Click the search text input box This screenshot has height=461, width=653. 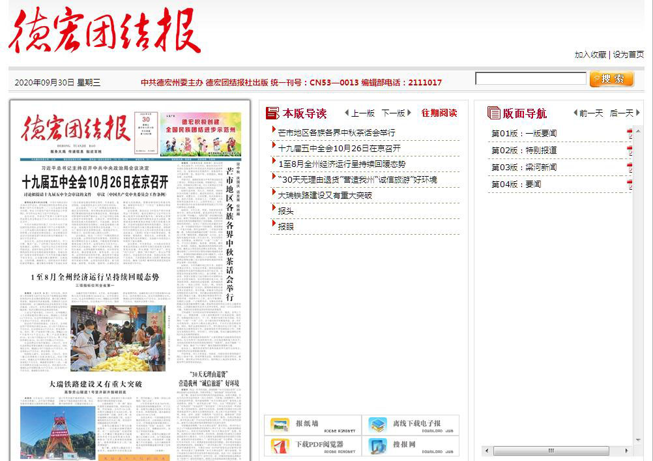[530, 79]
